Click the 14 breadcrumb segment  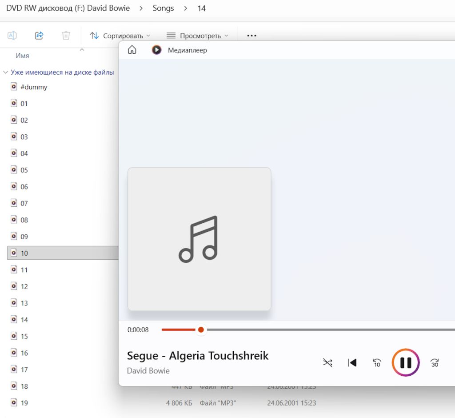[x=201, y=8]
